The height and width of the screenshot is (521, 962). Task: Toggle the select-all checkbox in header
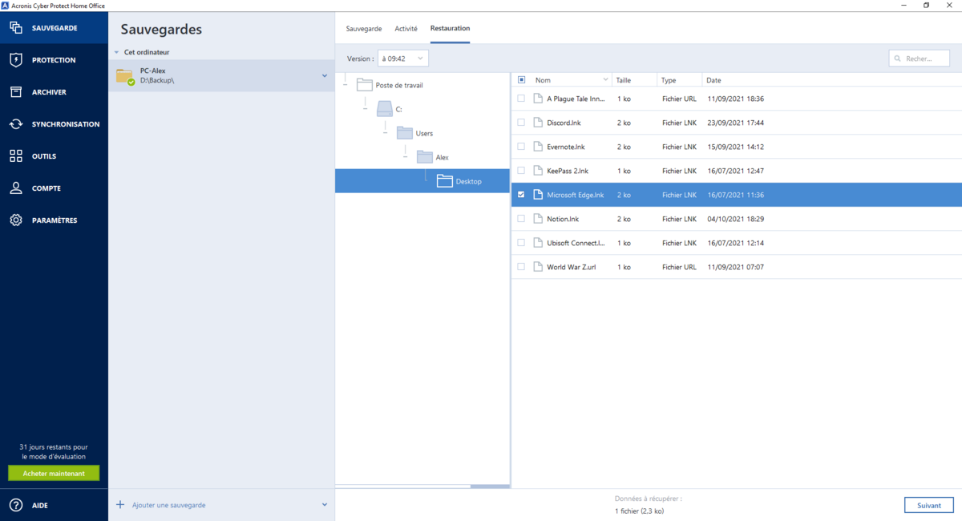point(522,80)
